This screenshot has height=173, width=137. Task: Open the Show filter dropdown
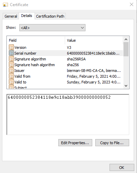(x=52, y=27)
